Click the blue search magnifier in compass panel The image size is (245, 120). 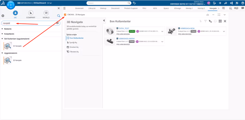[59, 16]
